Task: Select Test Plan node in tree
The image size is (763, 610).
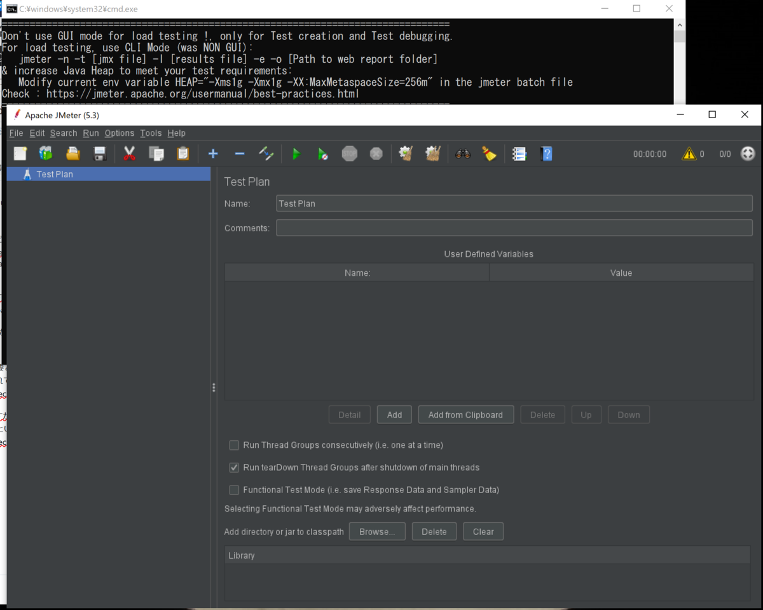Action: coord(108,174)
